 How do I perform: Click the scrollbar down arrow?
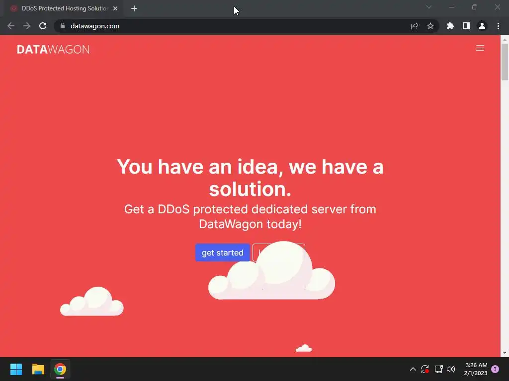(x=505, y=353)
